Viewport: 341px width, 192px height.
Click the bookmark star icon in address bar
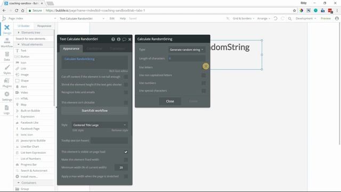point(295,11)
